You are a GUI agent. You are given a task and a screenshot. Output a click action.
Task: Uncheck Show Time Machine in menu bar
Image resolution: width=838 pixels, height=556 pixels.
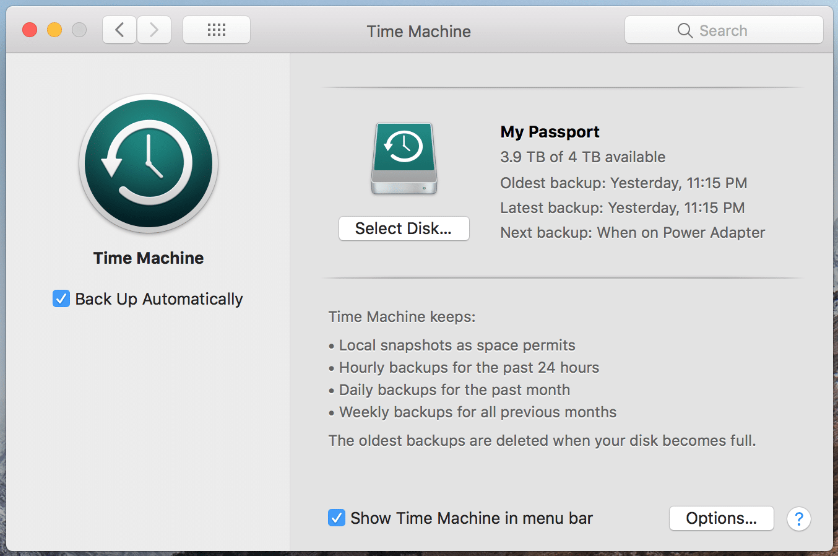[x=337, y=518]
